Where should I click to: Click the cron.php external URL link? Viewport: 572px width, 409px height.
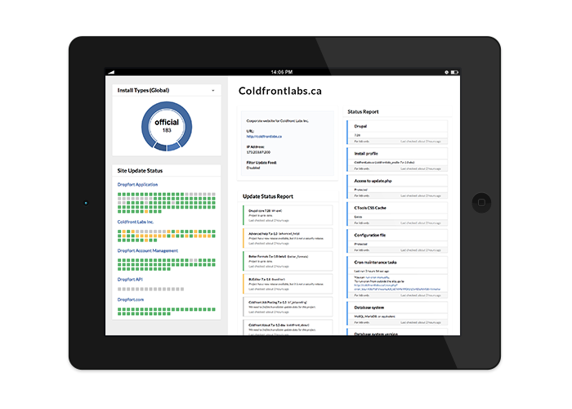[x=397, y=287]
